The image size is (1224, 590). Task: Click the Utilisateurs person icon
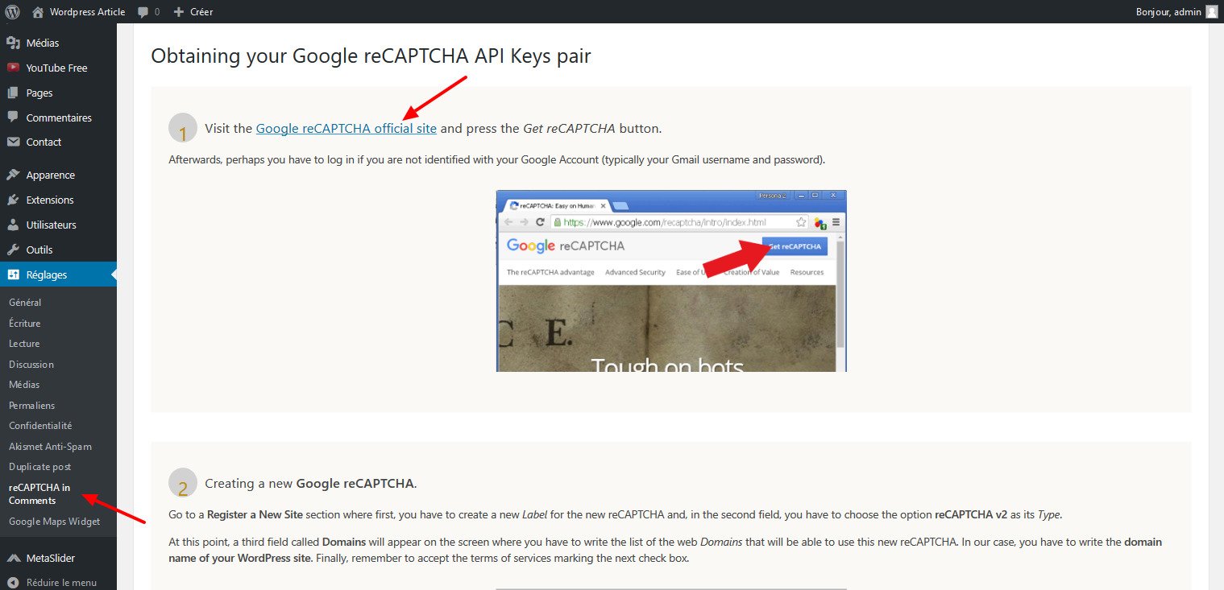13,225
